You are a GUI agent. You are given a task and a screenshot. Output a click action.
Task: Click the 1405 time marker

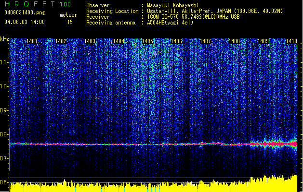point(147,41)
